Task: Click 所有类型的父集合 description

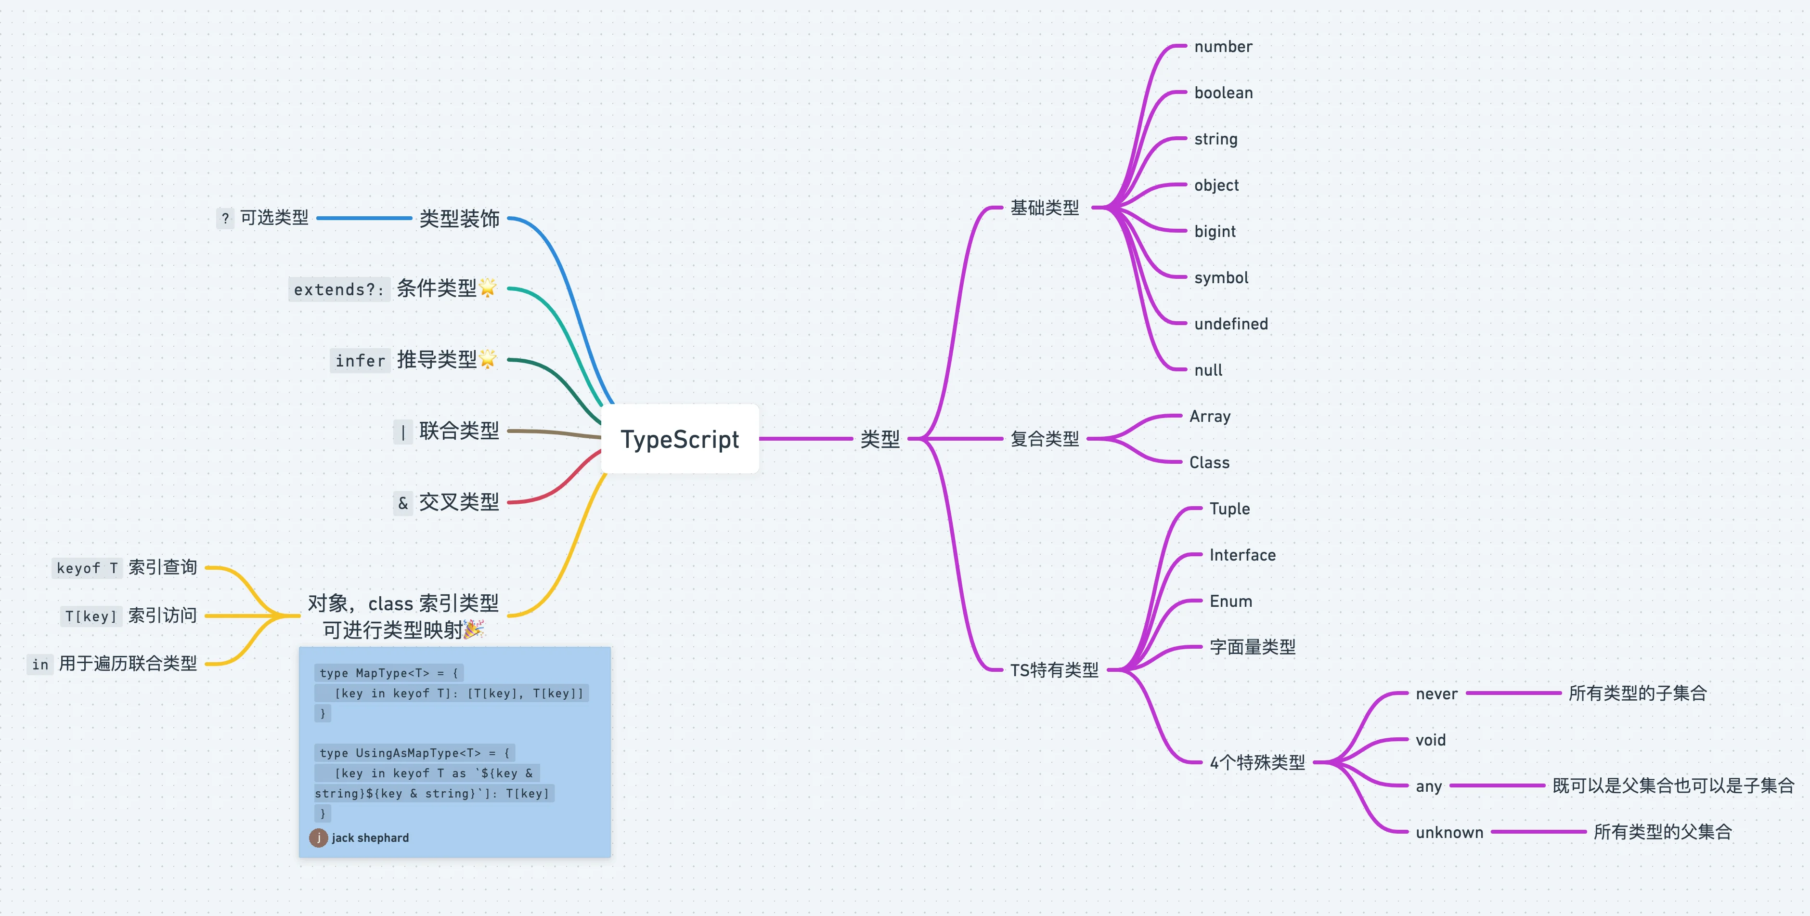Action: click(1662, 832)
